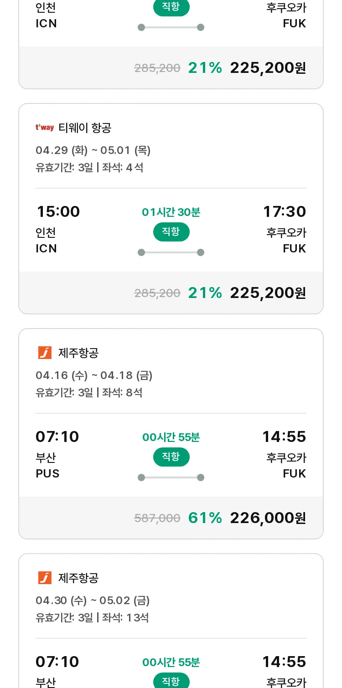342x688 pixels.
Task: Tap the 직항 badge on 15:00 flight
Action: 171,232
